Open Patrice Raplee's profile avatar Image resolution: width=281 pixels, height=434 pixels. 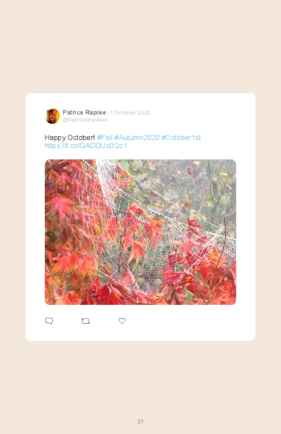tap(52, 116)
